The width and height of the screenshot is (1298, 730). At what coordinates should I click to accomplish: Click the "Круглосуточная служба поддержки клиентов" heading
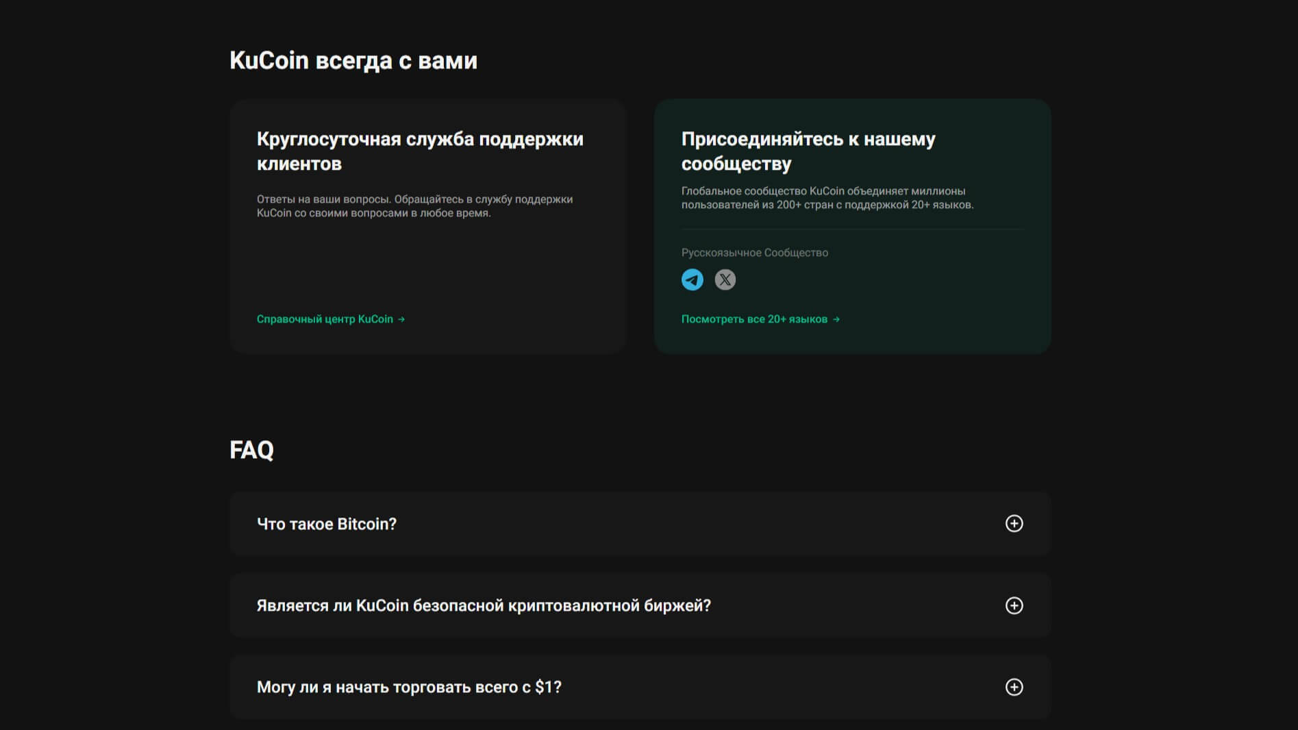pyautogui.click(x=419, y=151)
